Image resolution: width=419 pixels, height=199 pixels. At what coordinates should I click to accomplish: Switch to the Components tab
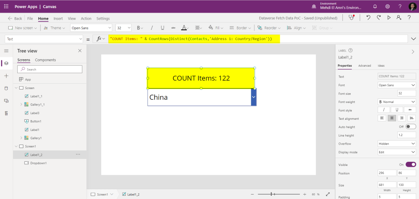pos(45,60)
